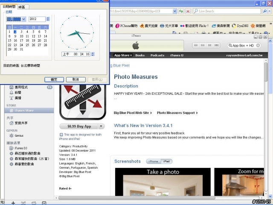Screen dimensions: 273x205
Task: Open the browser address bar dropdown
Action: (x=174, y=11)
